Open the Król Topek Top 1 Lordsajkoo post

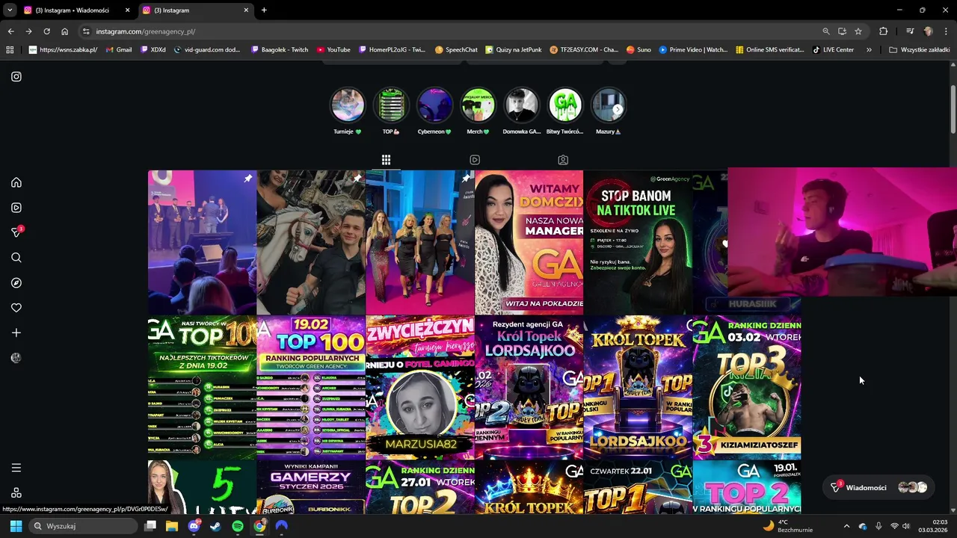coord(638,387)
